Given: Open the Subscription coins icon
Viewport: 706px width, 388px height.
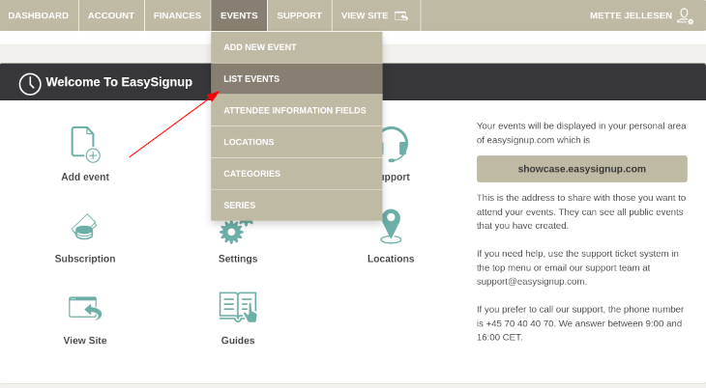Looking at the screenshot, I should click(84, 227).
